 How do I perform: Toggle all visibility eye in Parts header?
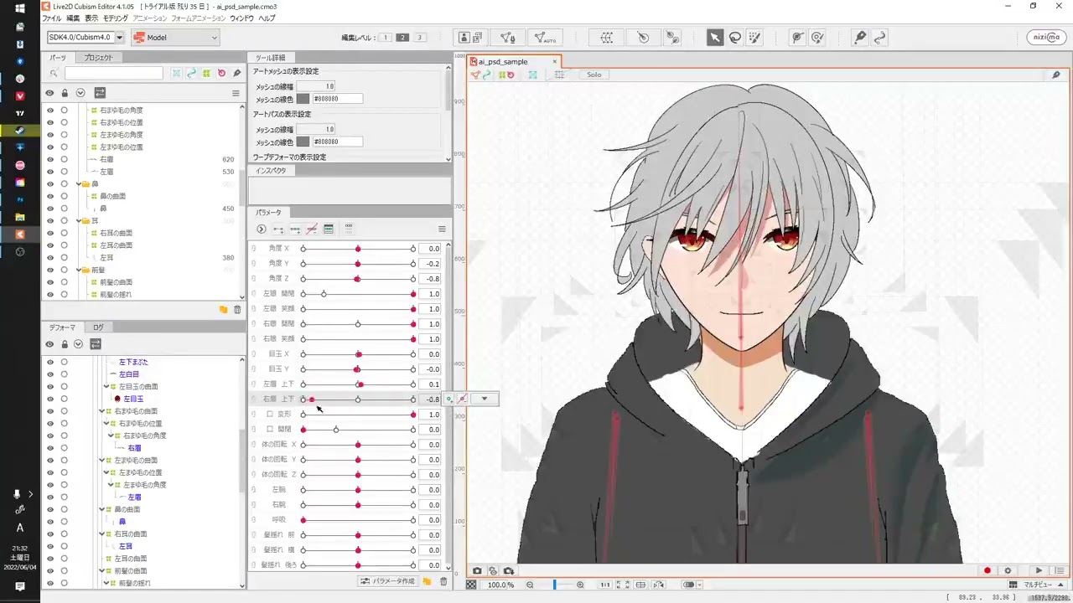coord(49,93)
